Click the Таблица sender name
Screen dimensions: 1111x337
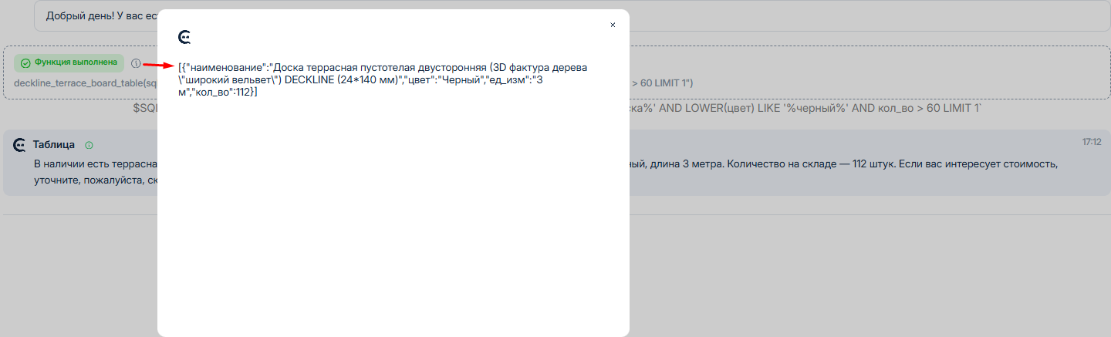click(53, 145)
